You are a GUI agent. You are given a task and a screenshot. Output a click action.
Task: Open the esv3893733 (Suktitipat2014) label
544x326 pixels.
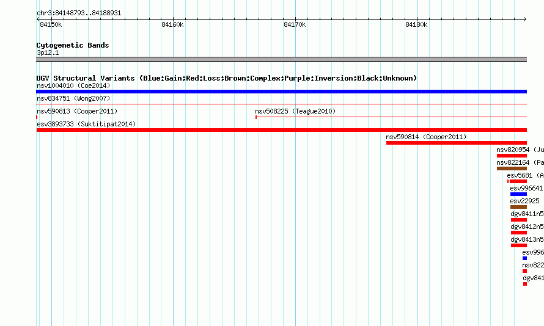point(86,124)
